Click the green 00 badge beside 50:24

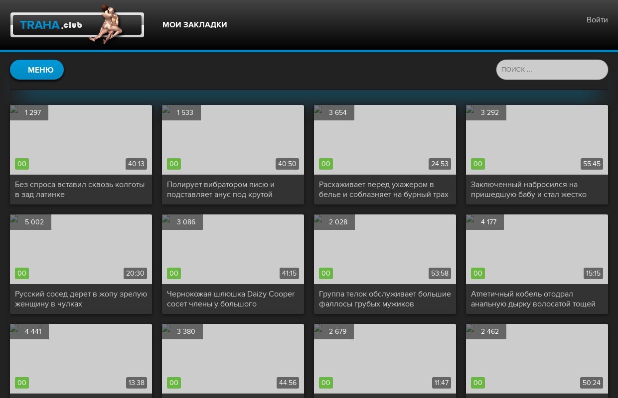point(477,383)
